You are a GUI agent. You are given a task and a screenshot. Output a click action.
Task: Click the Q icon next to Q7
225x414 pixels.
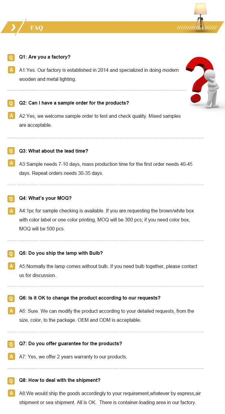coord(11,344)
